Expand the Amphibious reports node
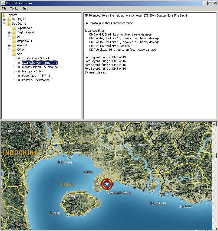218x231 pixels. pos(9,41)
